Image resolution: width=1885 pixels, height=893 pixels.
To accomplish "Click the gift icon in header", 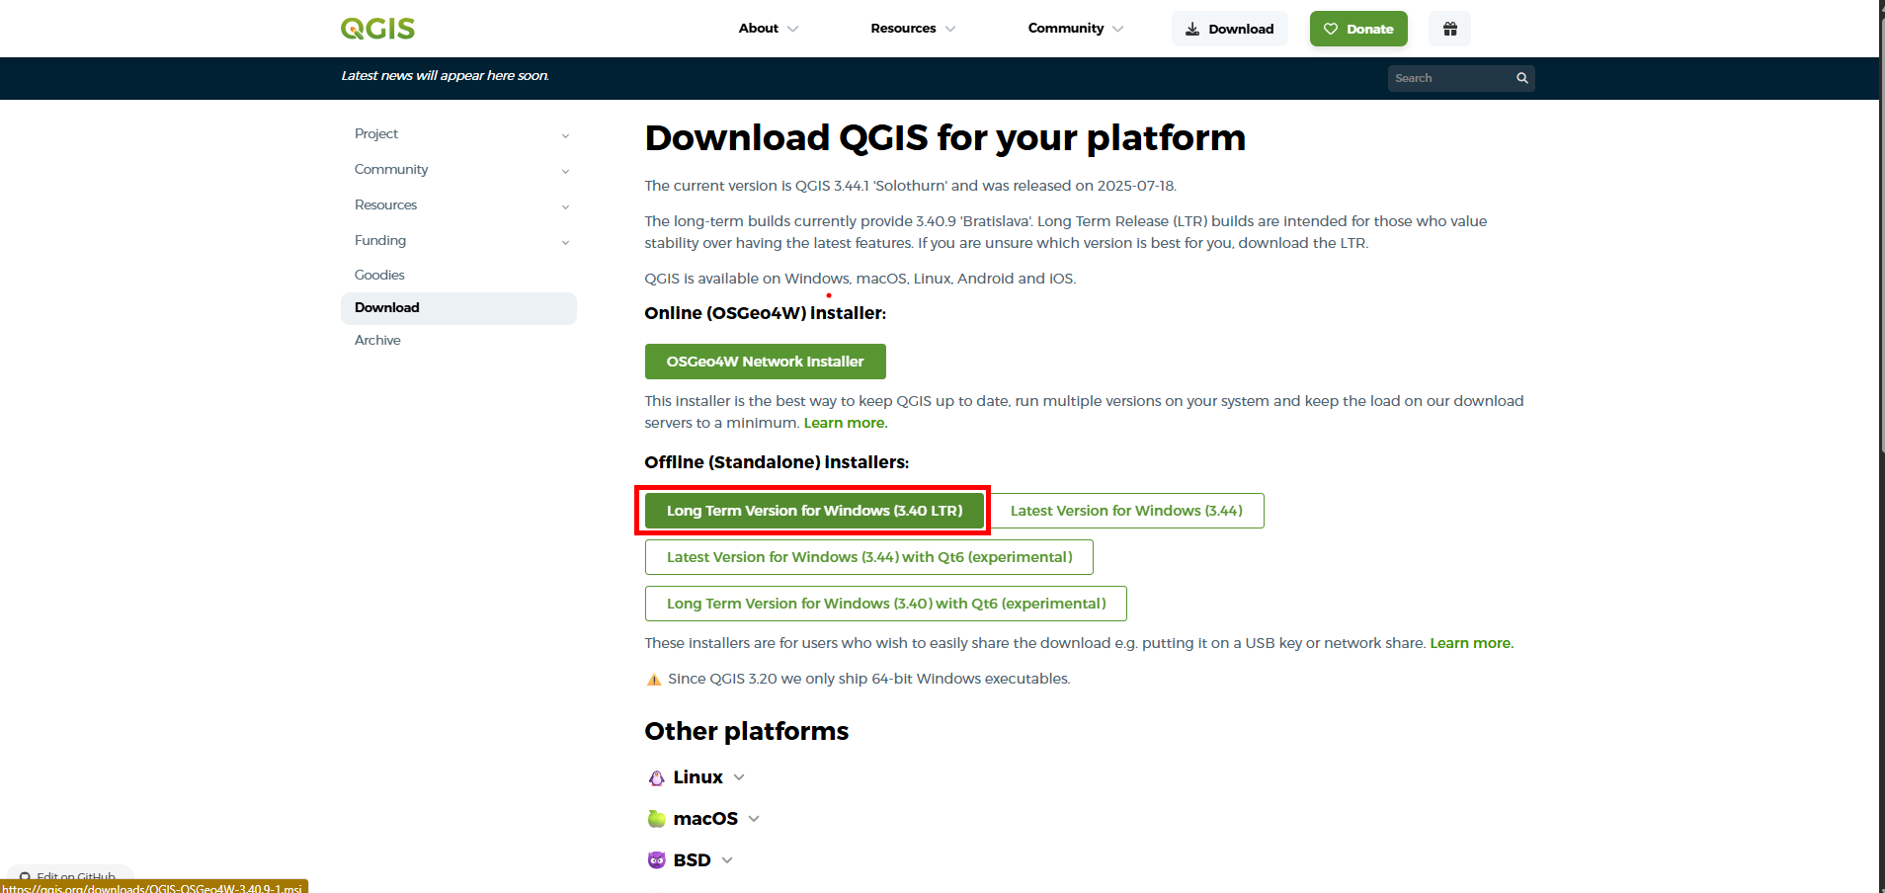I will (x=1449, y=29).
